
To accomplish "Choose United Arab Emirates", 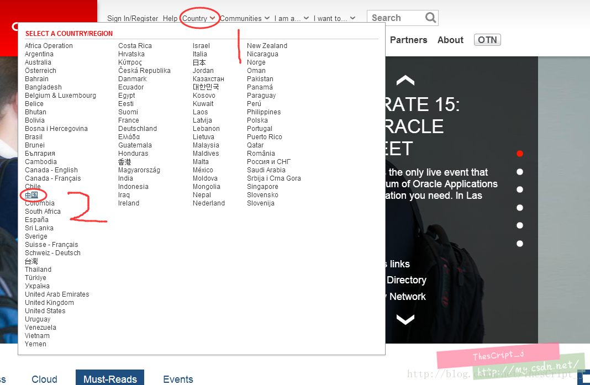I will click(57, 294).
